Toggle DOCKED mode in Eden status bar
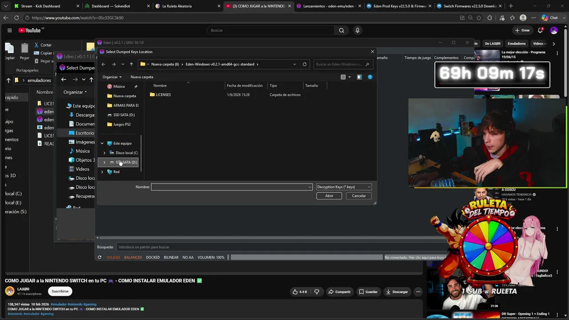Image resolution: width=569 pixels, height=320 pixels. coord(153,257)
